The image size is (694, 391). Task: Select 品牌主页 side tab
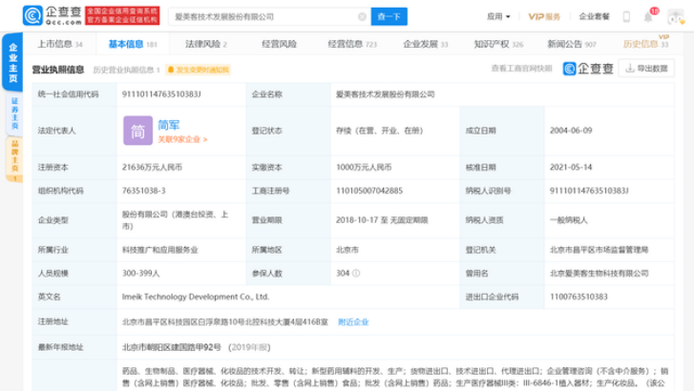point(14,159)
